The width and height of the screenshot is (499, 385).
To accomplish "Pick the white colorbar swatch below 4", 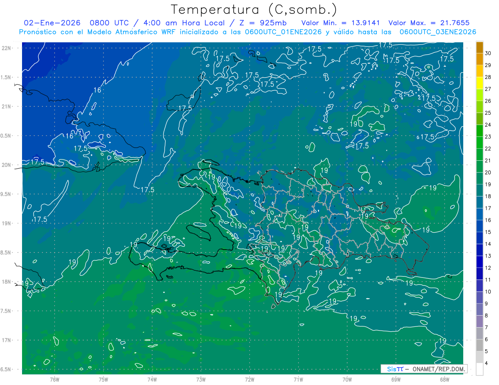I will click(x=479, y=369).
